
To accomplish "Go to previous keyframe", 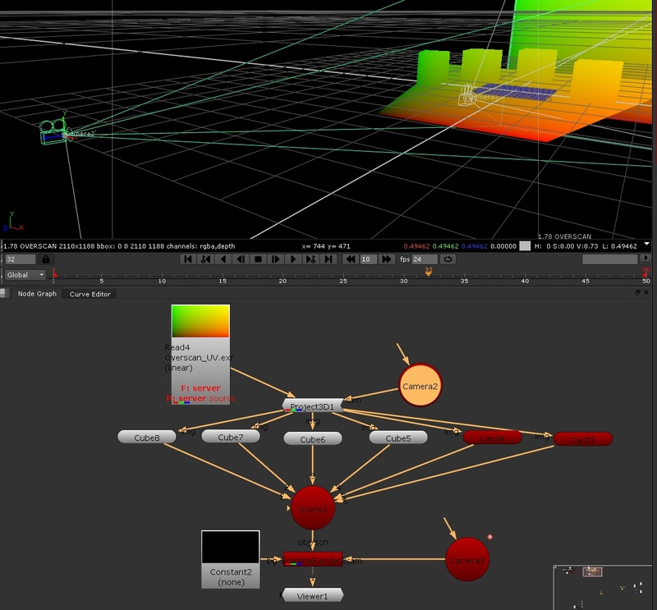I will click(205, 259).
